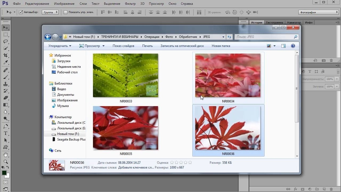Click the trash icon in History panel

click(331, 61)
